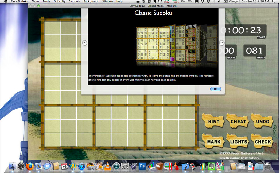Open Finder from the Dock
This screenshot has width=280, height=173.
[x=13, y=166]
